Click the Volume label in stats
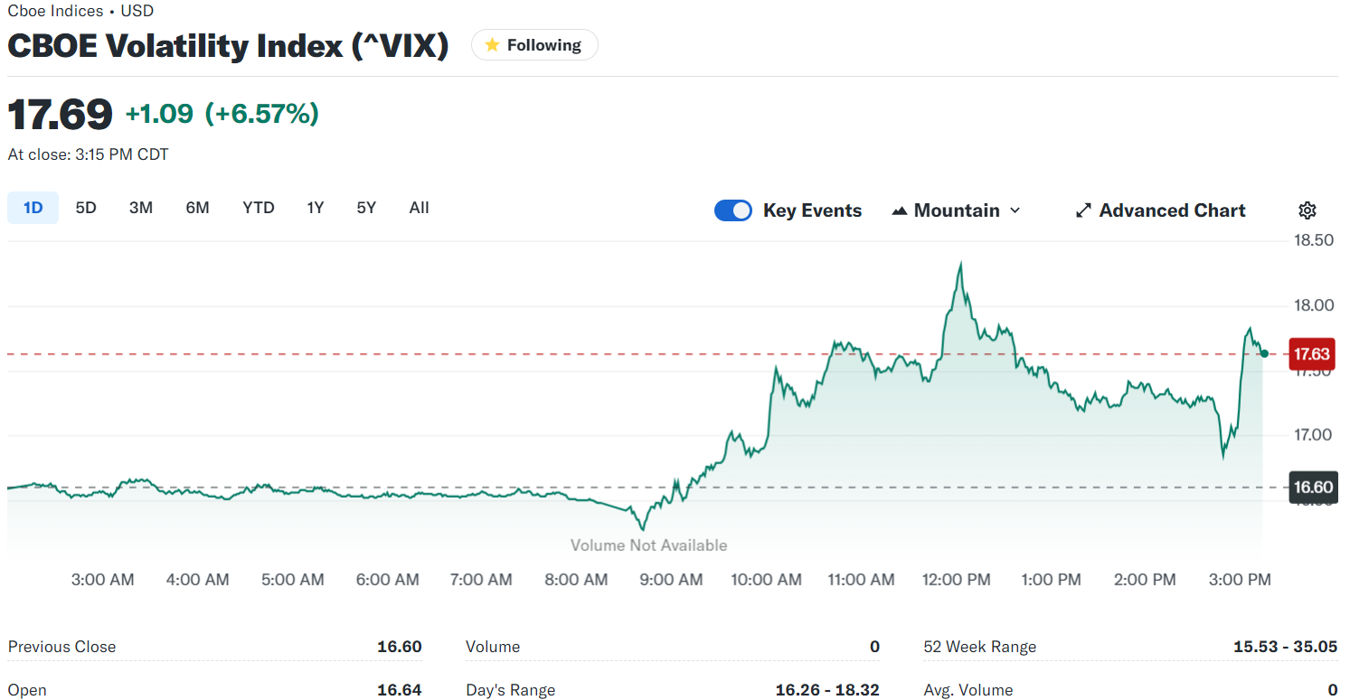This screenshot has width=1350, height=700. (493, 647)
